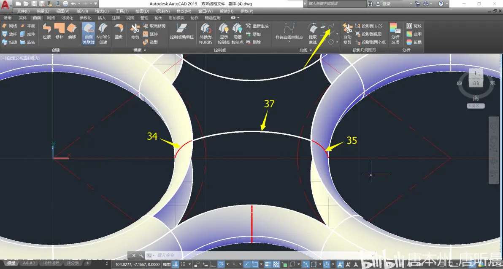
Task: Click the Plot print icon in toolbar
Action: 65,4
